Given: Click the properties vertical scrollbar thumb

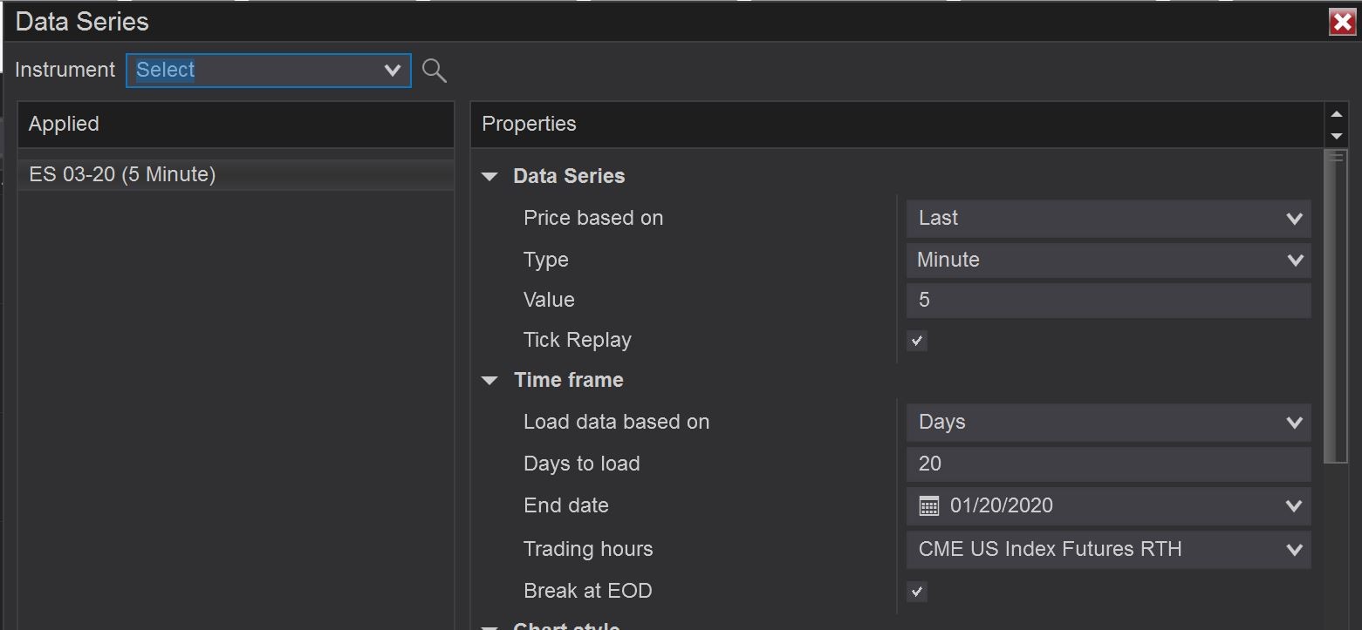Looking at the screenshot, I should pos(1335,305).
